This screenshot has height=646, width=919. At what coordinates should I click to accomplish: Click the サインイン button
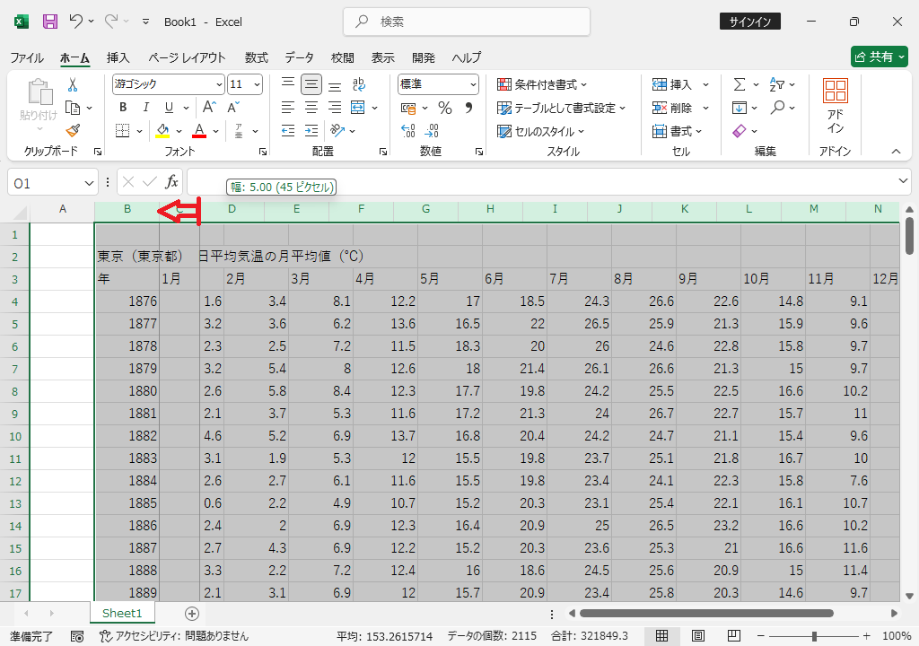point(749,22)
